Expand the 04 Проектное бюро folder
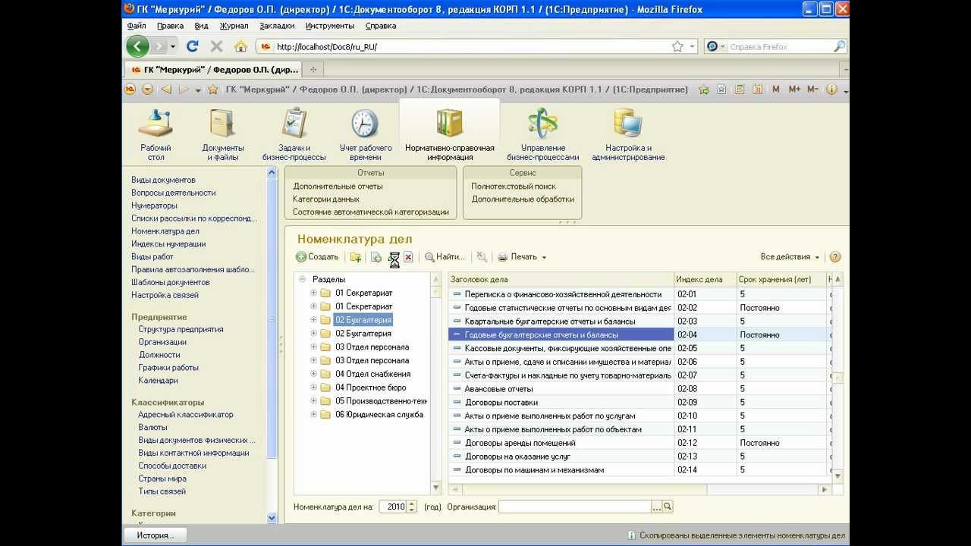This screenshot has height=546, width=971. pyautogui.click(x=313, y=388)
